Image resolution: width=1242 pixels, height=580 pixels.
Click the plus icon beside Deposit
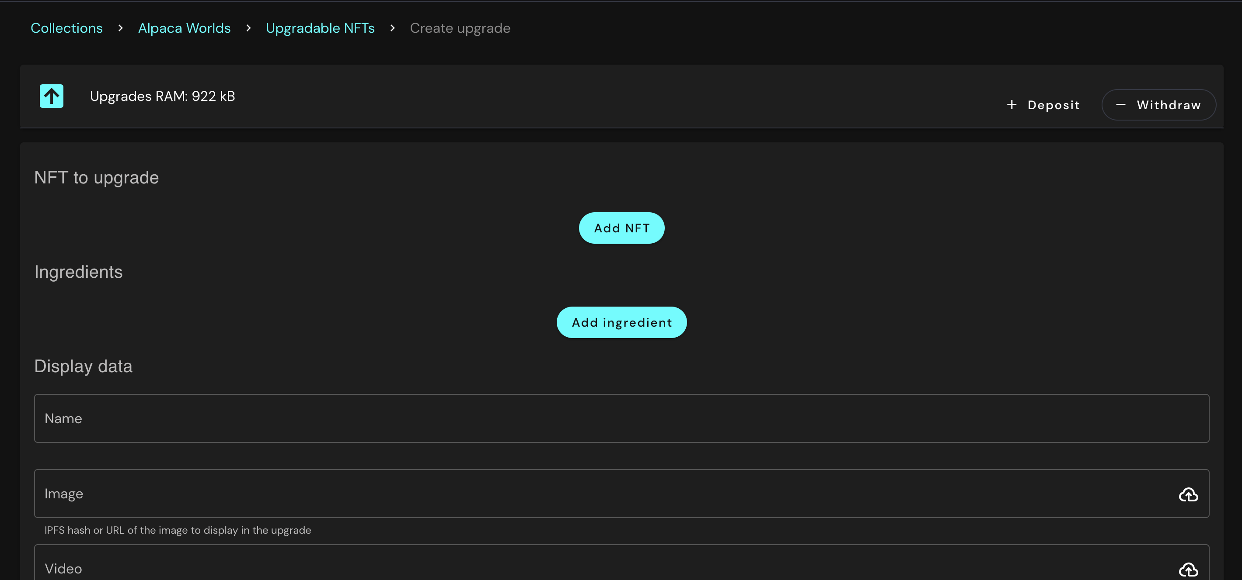[1012, 105]
